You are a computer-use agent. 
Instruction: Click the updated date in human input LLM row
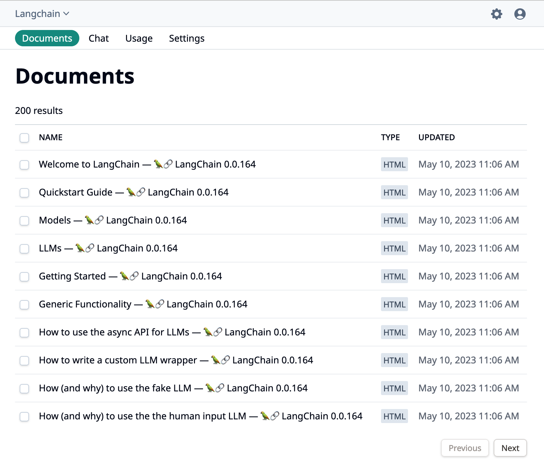click(x=469, y=416)
